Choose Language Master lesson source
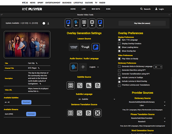Viewport: 172px width, 134px height. click(x=74, y=47)
